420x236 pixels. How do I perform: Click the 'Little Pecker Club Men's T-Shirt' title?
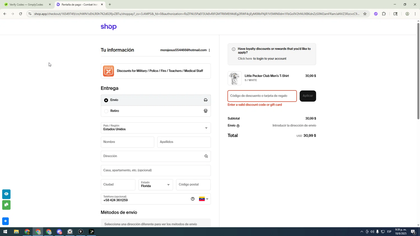[x=267, y=76]
